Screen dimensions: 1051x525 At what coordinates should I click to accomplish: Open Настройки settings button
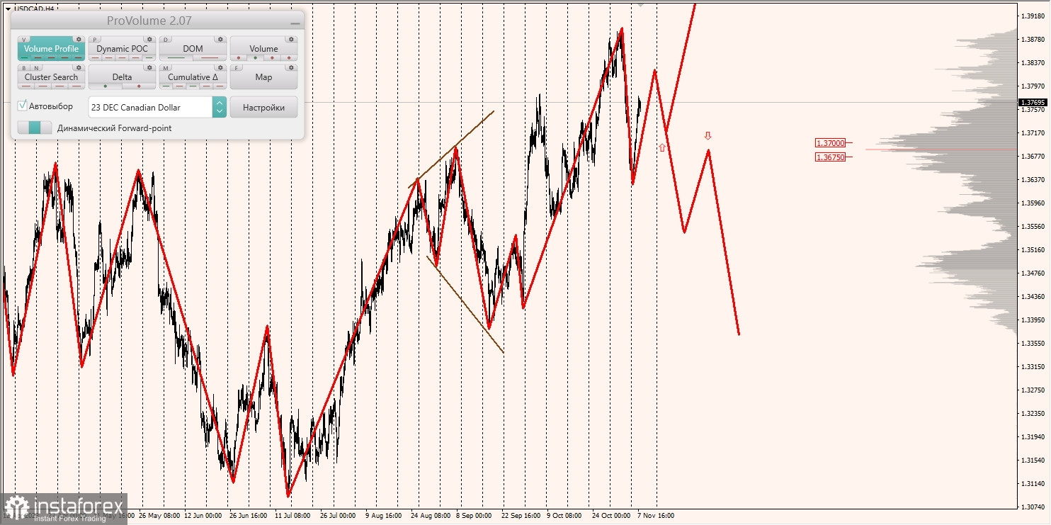263,107
